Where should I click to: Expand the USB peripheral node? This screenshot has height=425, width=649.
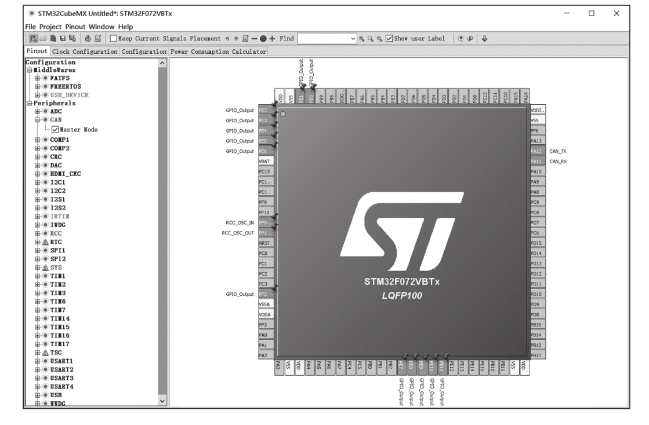(x=38, y=395)
